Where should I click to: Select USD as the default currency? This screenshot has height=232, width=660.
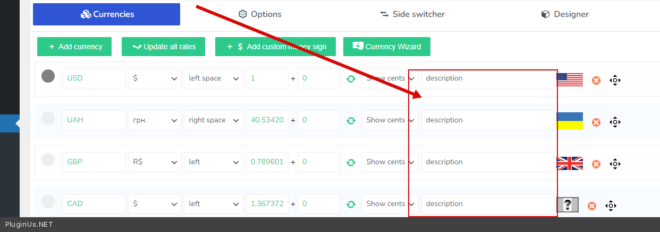(x=48, y=76)
